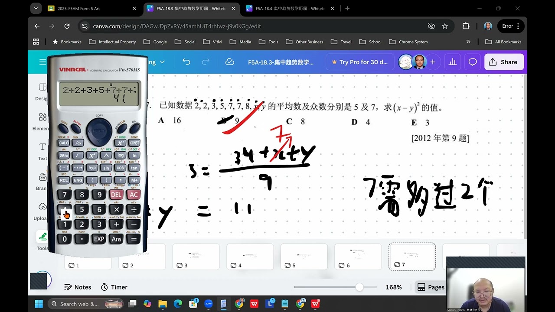
Task: Select the Tools draw panel in sidebar
Action: point(42,241)
